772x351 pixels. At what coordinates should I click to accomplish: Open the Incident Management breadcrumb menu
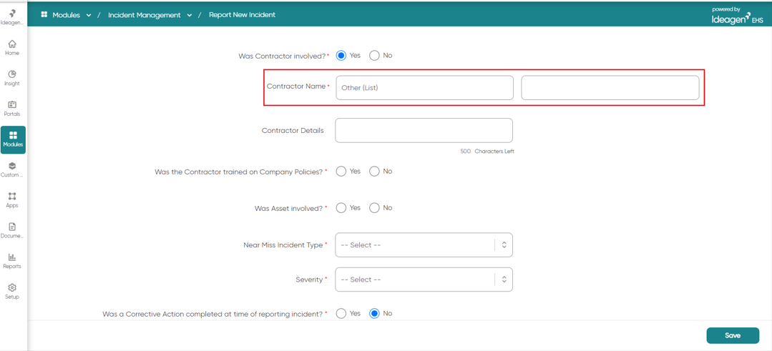pos(190,15)
